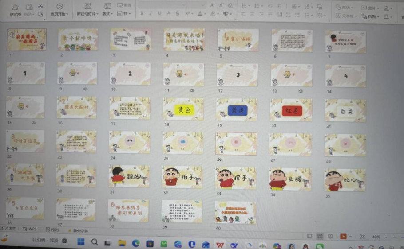Image resolution: width=404 pixels, height=249 pixels.
Task: Click the decrease indent icon
Action: (270, 6)
